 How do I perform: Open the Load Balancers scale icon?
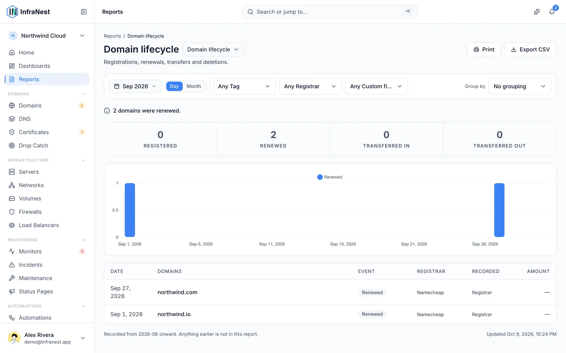pos(12,225)
